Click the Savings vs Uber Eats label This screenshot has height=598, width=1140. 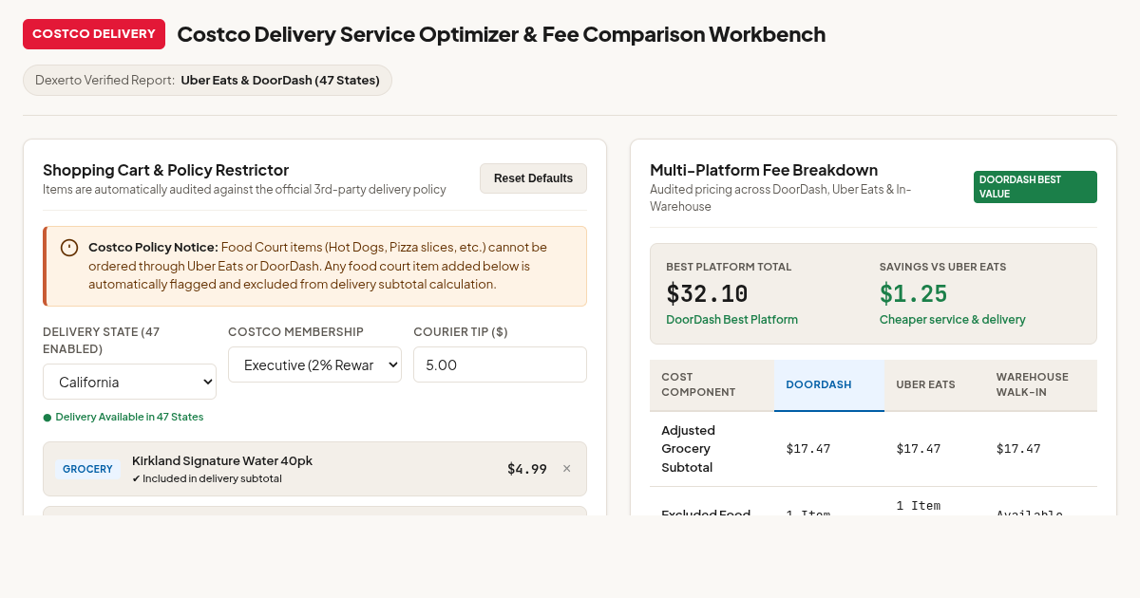(x=943, y=267)
